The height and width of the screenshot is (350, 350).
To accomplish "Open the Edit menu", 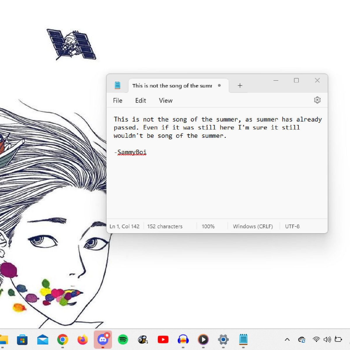I will click(140, 101).
